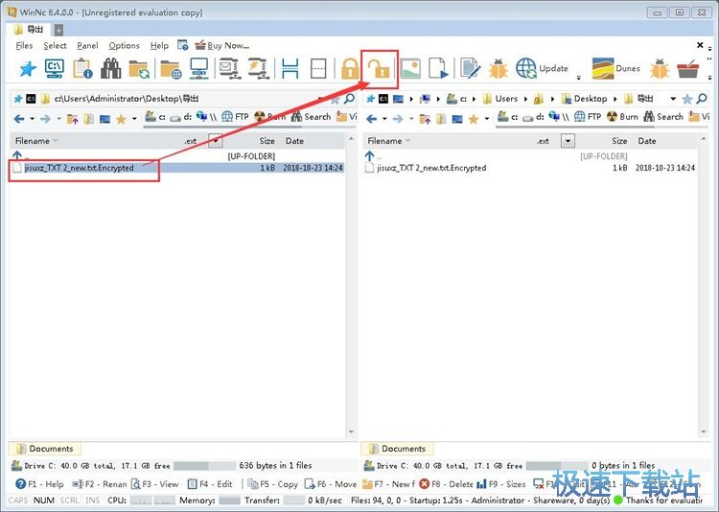Open the Panel menu

coord(87,45)
